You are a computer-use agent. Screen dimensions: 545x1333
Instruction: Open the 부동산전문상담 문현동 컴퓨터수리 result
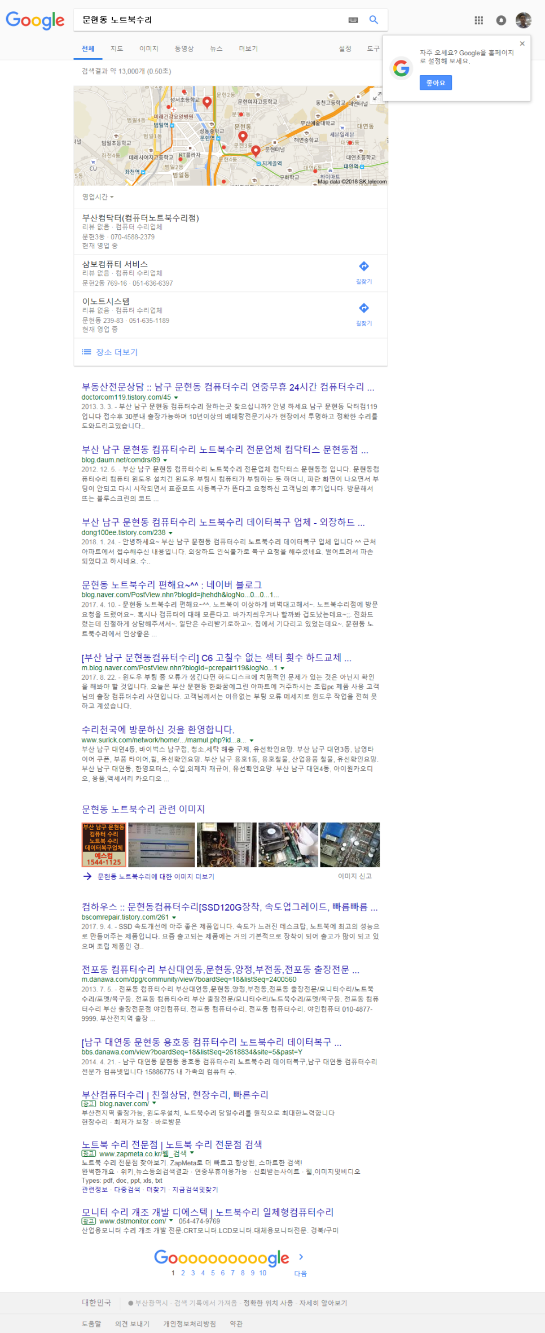tap(228, 387)
